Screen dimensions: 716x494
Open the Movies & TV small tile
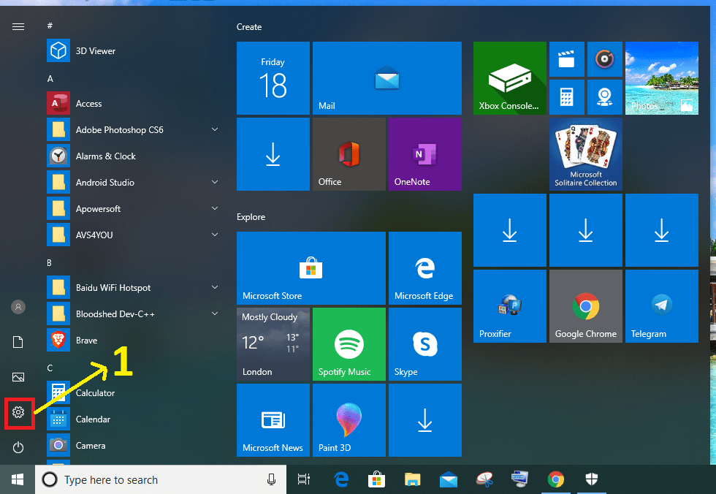tap(567, 59)
